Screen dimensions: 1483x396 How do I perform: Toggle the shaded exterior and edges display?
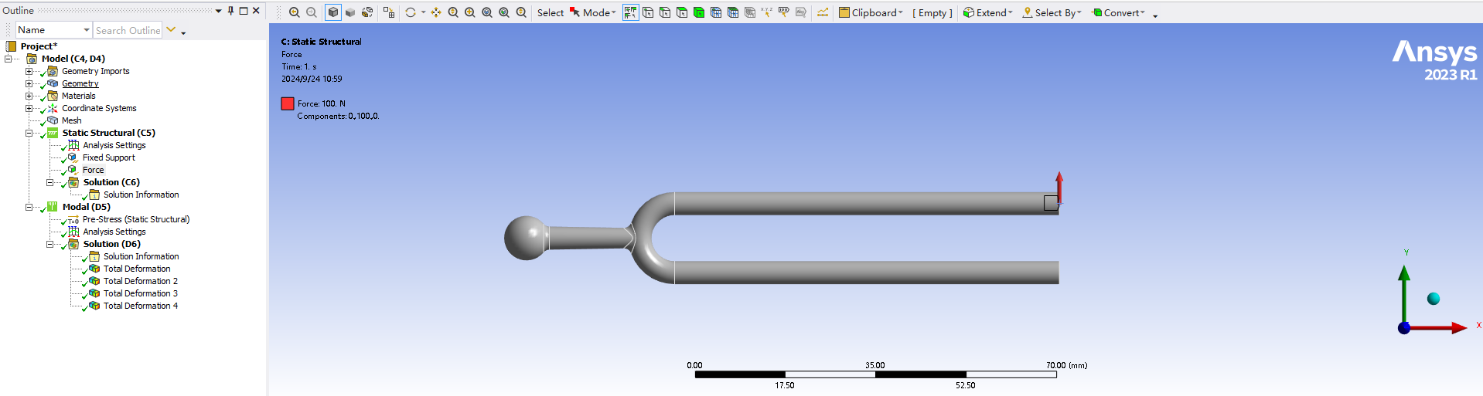(333, 12)
